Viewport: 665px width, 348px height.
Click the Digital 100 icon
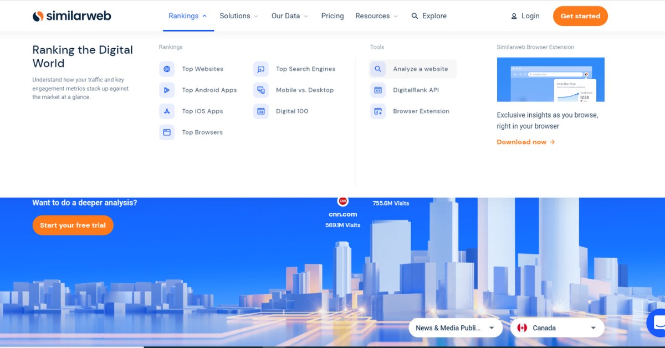point(261,111)
